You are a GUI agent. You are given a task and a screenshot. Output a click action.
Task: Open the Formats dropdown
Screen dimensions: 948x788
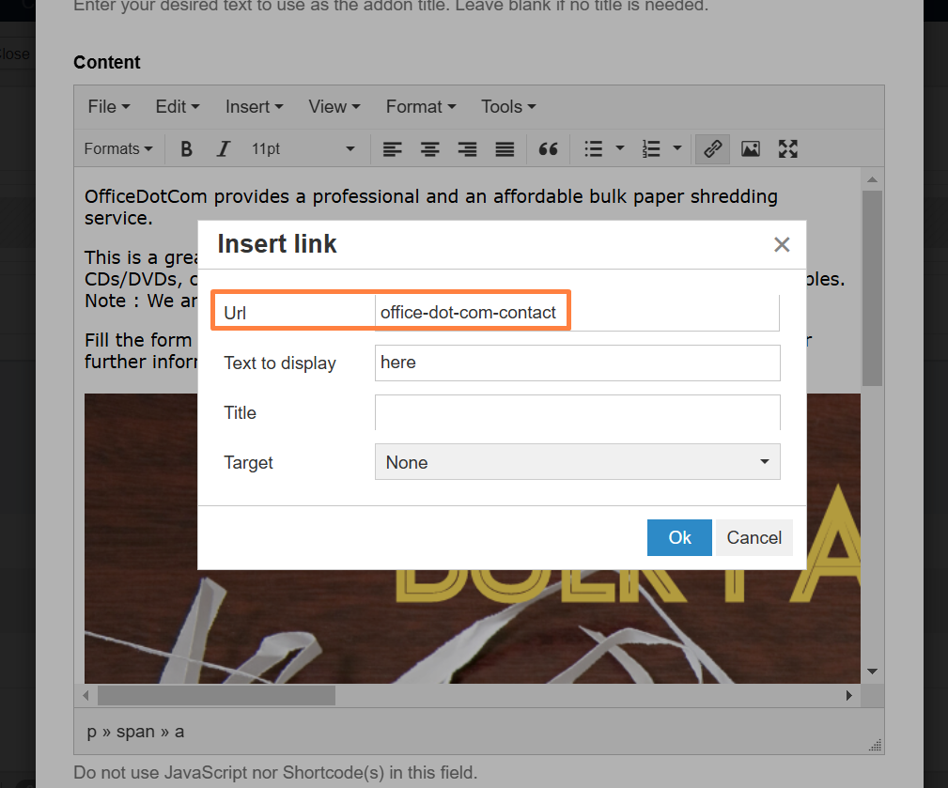click(118, 148)
